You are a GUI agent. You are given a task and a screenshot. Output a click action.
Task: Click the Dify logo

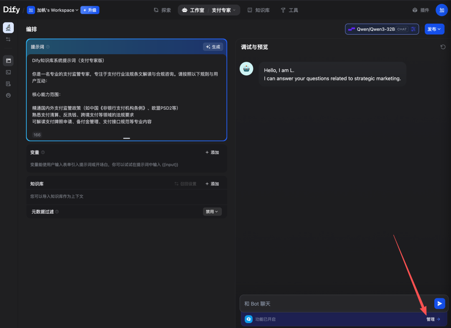pos(12,10)
